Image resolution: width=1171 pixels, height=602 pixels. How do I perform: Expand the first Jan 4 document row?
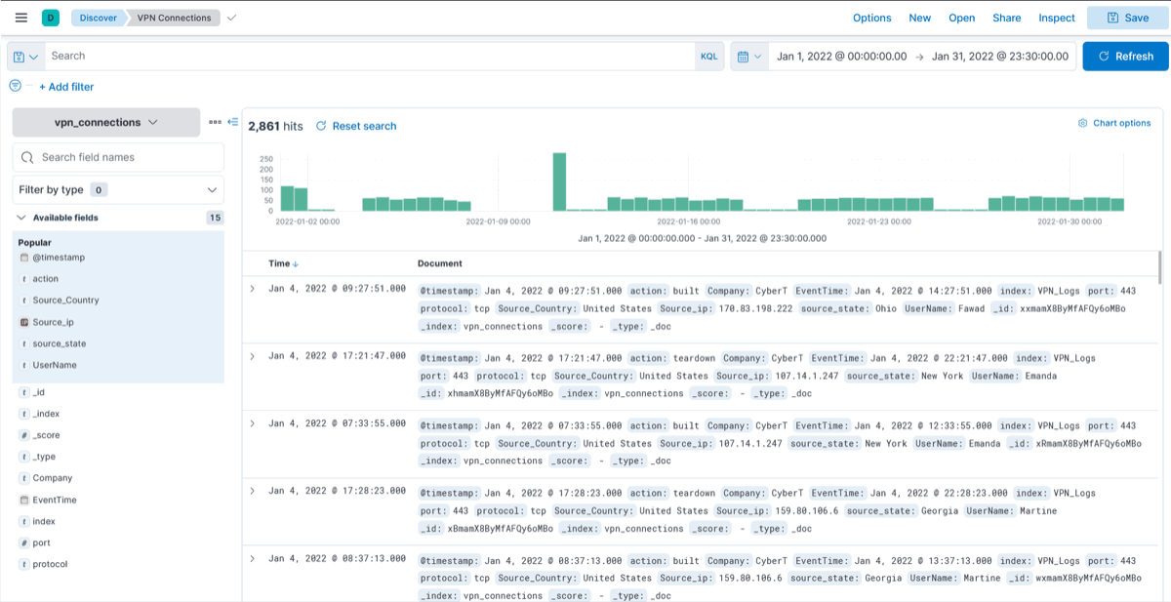(x=254, y=287)
